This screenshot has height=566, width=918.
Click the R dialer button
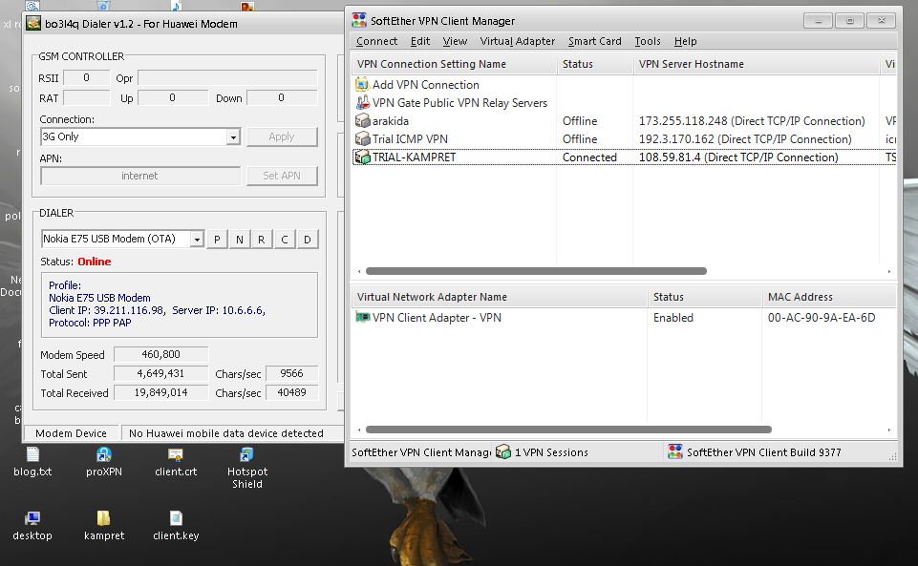[262, 240]
